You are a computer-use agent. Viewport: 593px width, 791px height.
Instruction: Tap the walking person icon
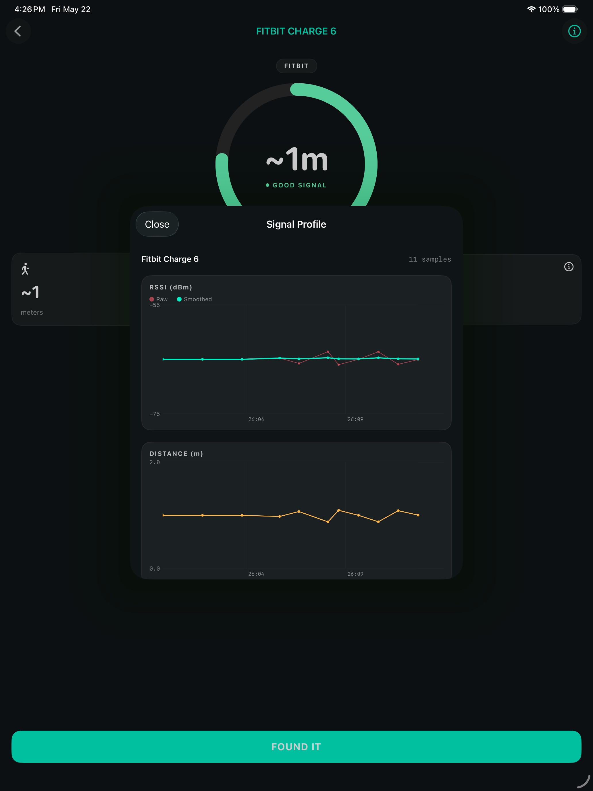point(25,269)
